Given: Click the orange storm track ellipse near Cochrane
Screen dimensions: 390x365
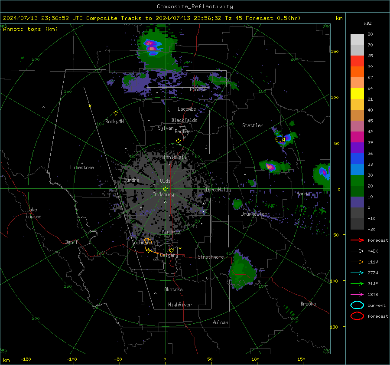Looking at the screenshot, I should tap(148, 241).
